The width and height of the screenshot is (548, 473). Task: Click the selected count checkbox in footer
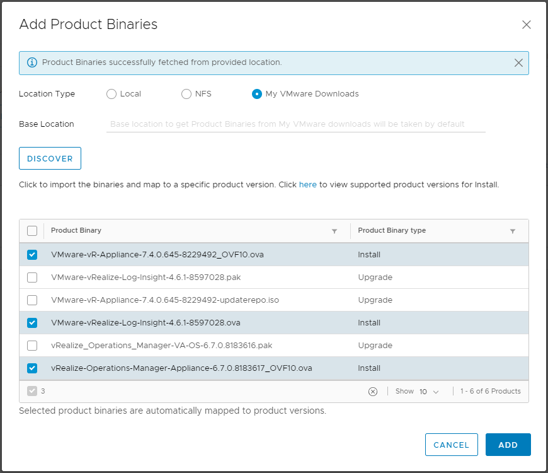(32, 391)
